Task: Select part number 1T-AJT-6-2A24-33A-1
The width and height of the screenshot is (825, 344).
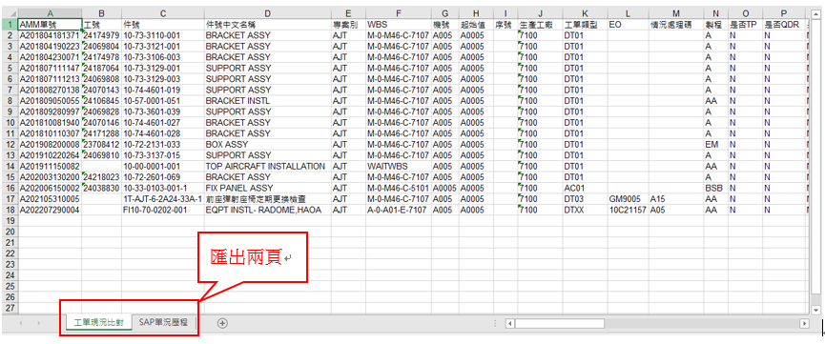Action: [x=163, y=199]
